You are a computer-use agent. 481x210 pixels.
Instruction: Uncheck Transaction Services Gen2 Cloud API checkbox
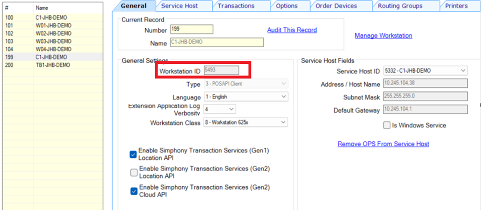(x=133, y=191)
